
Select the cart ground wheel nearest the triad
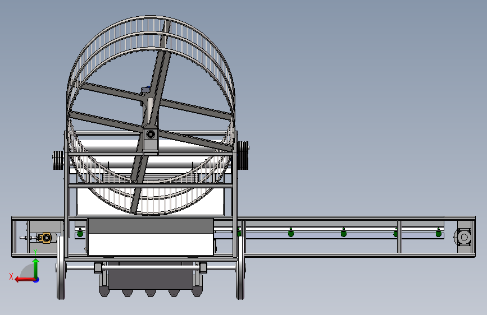point(61,267)
